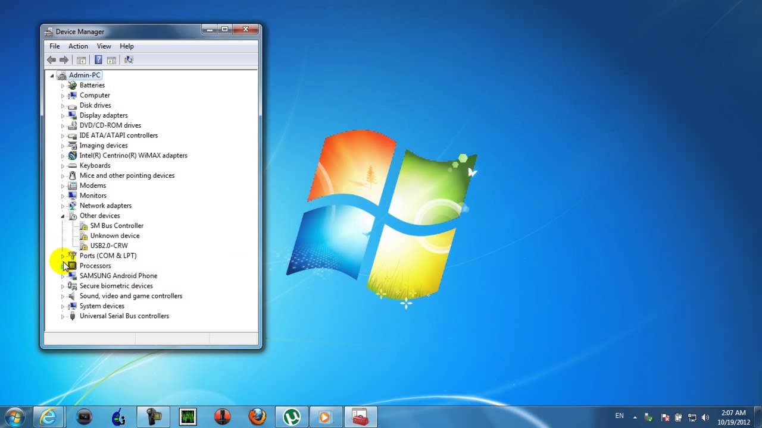
Task: Open the blue Help question-mark icon
Action: [x=98, y=59]
